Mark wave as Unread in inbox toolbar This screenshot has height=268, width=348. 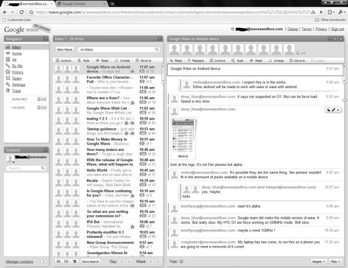click(122, 60)
